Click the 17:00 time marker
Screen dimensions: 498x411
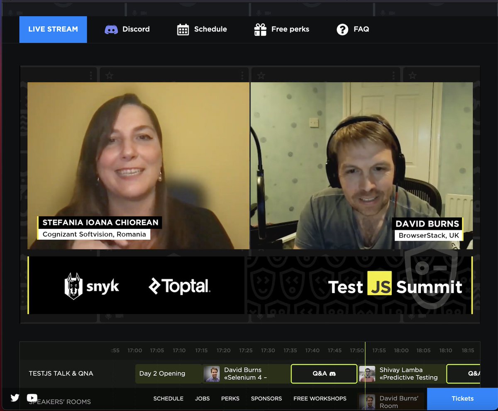(x=134, y=350)
